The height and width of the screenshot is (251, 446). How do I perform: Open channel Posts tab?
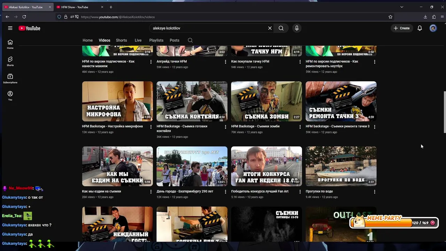pos(175,40)
